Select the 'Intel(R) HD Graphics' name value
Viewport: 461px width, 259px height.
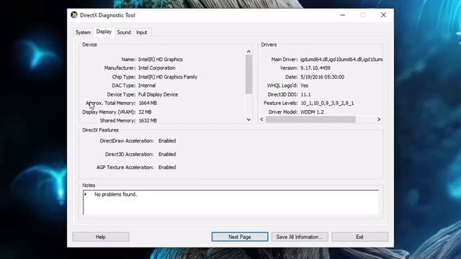click(x=160, y=59)
